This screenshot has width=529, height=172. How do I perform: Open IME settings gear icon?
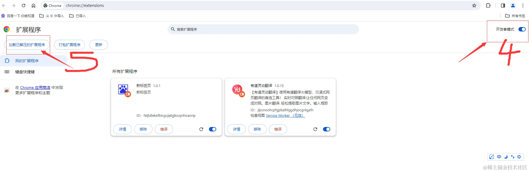click(519, 157)
